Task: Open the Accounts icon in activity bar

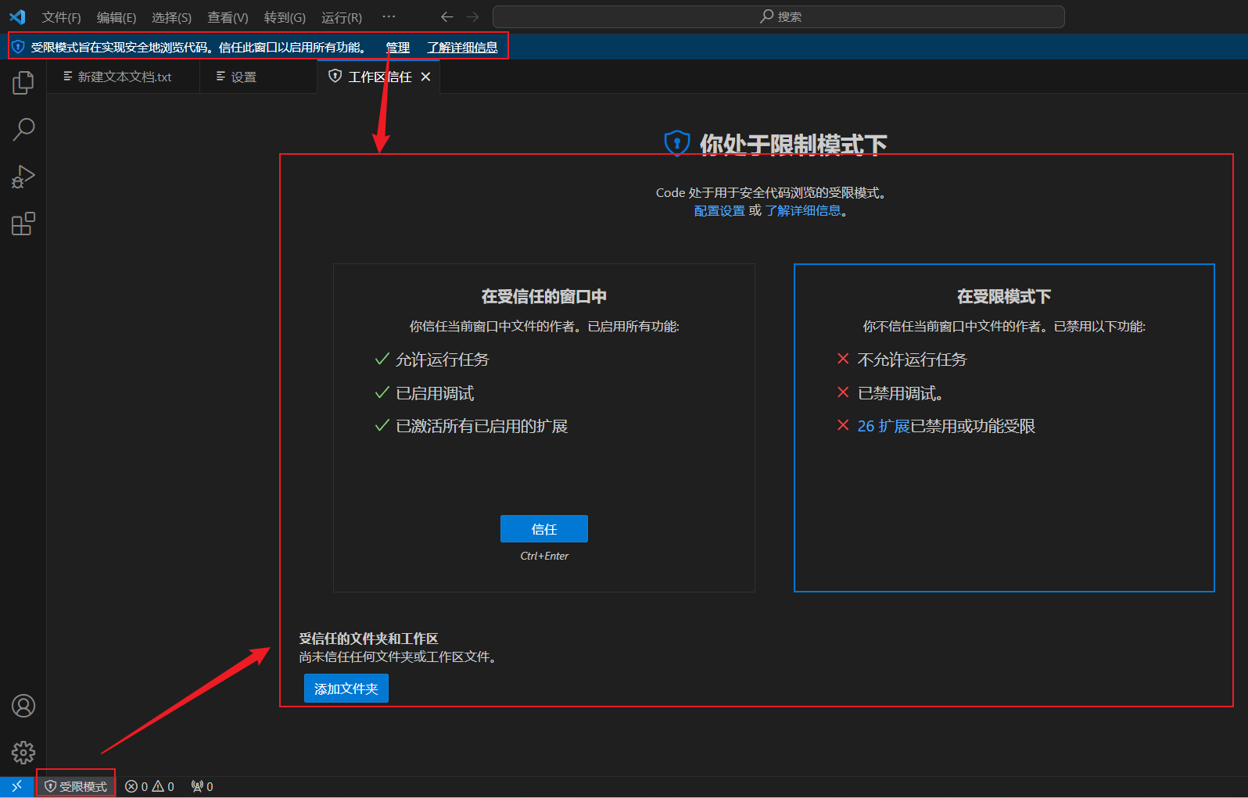Action: click(x=23, y=706)
